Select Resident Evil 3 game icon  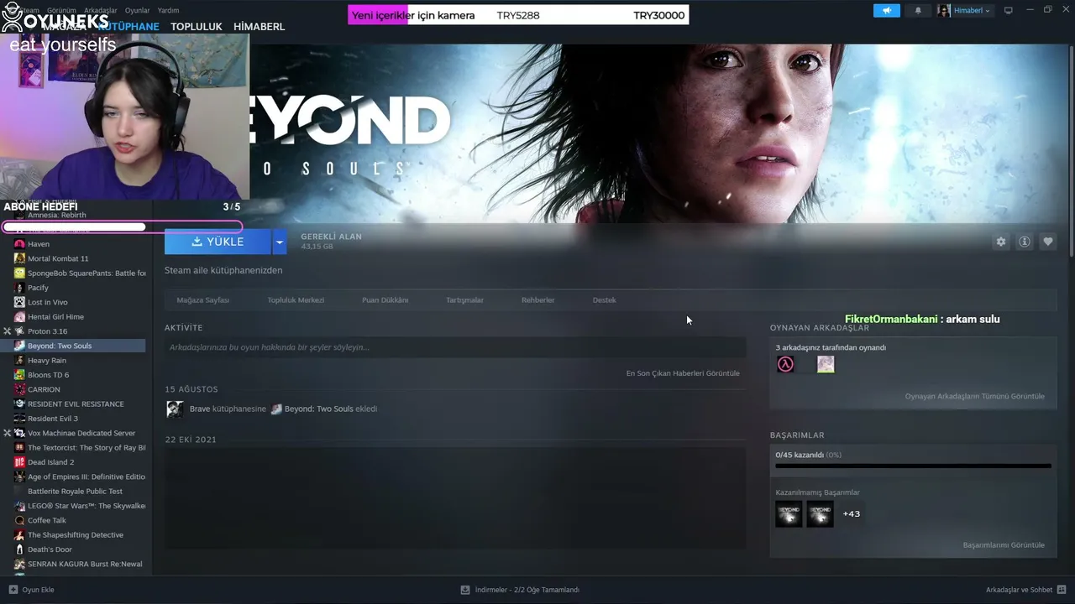point(19,419)
